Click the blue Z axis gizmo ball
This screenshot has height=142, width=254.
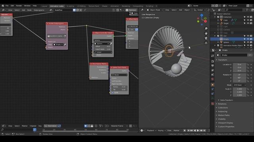[x=202, y=15]
